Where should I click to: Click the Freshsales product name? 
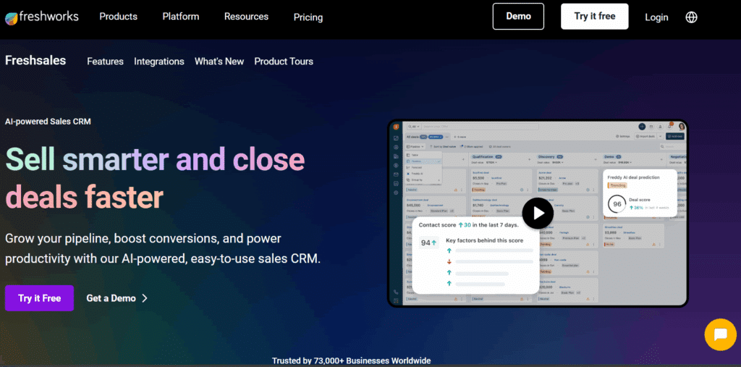coord(35,61)
